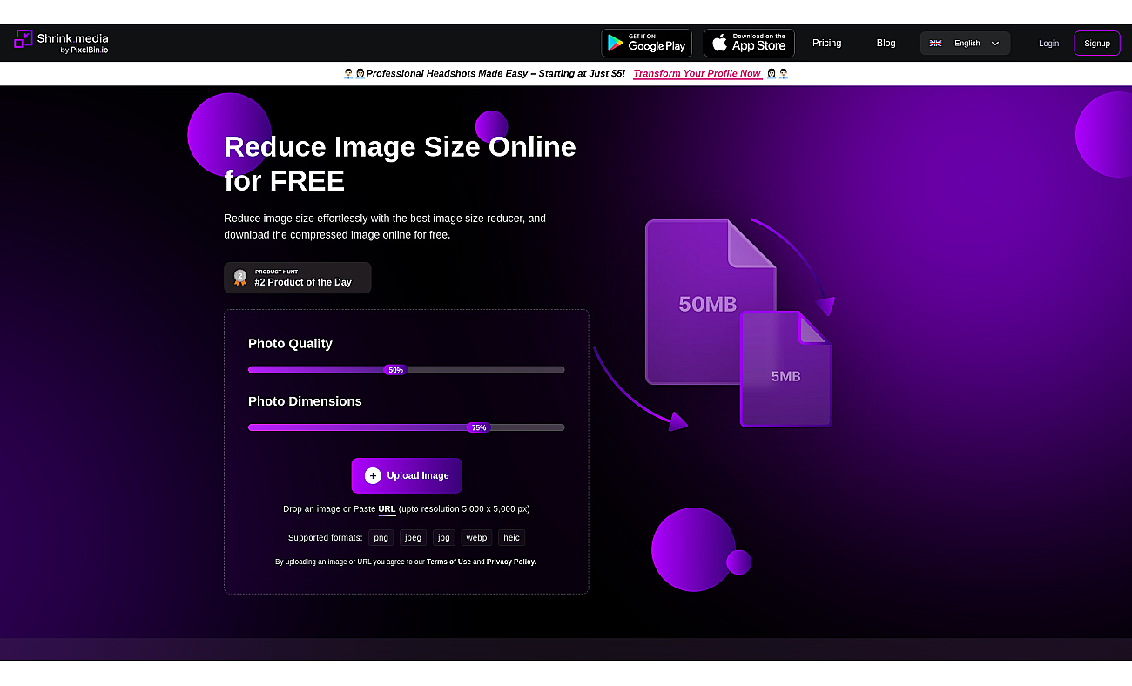Click the webp format tag

coord(476,537)
